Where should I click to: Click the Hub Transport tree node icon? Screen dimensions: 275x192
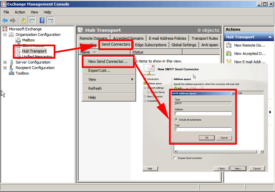point(18,51)
